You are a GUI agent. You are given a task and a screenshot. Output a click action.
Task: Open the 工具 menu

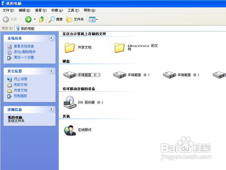pos(73,10)
